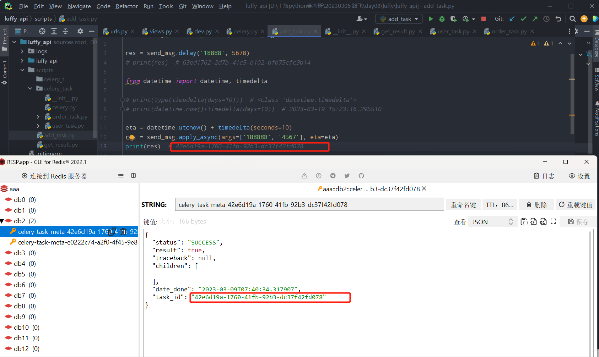Open the RESP.app connection list menu icon
Image resolution: width=599 pixels, height=357 pixels.
click(x=121, y=176)
